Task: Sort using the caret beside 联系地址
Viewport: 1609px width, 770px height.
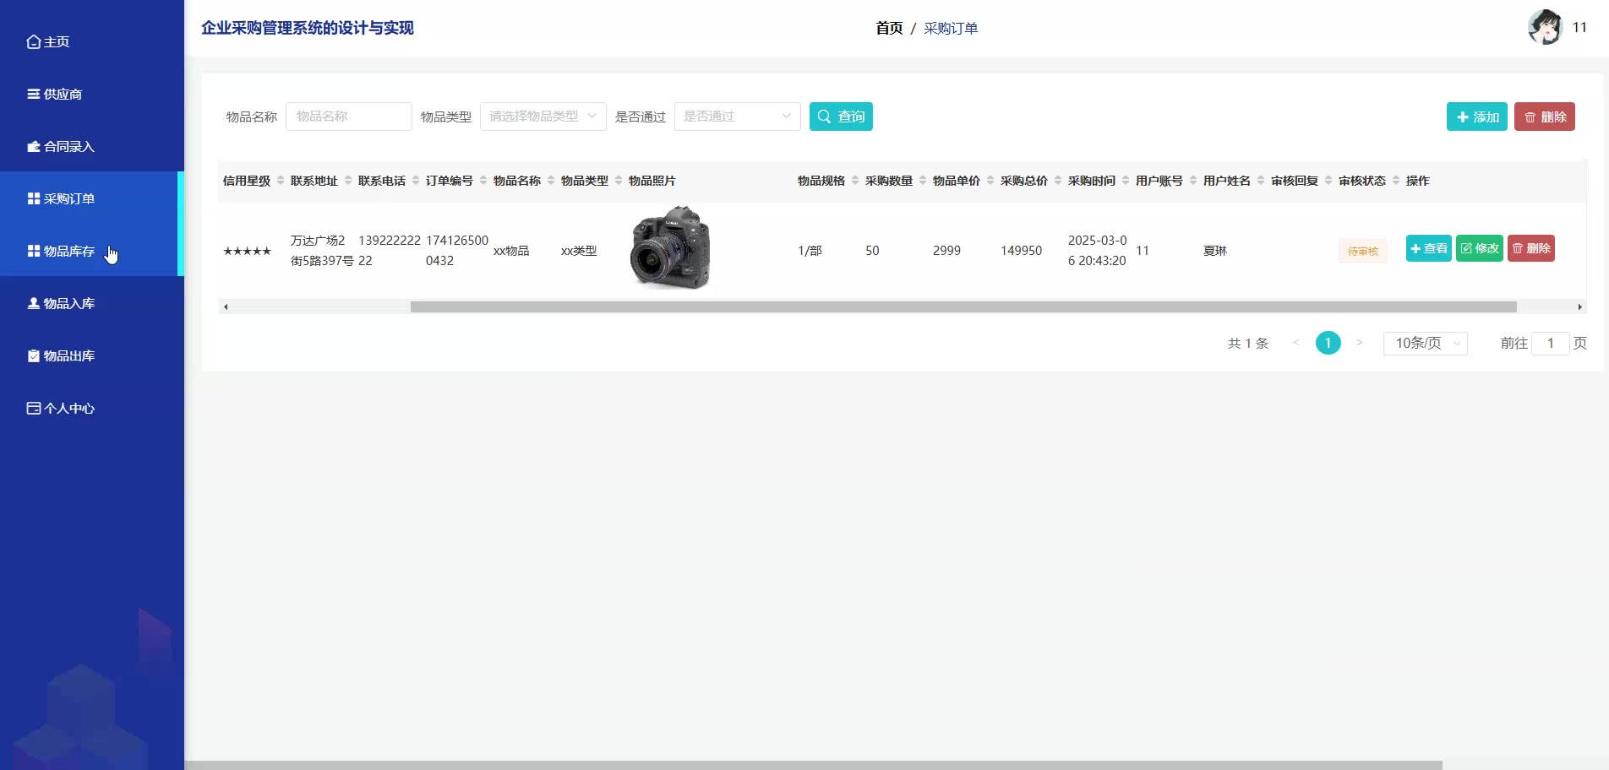Action: (348, 181)
